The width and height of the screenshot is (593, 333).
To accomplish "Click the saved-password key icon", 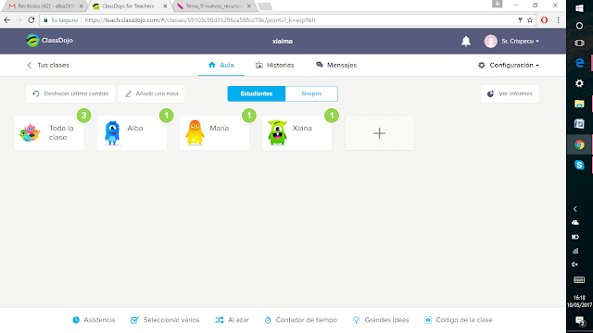I will (520, 20).
